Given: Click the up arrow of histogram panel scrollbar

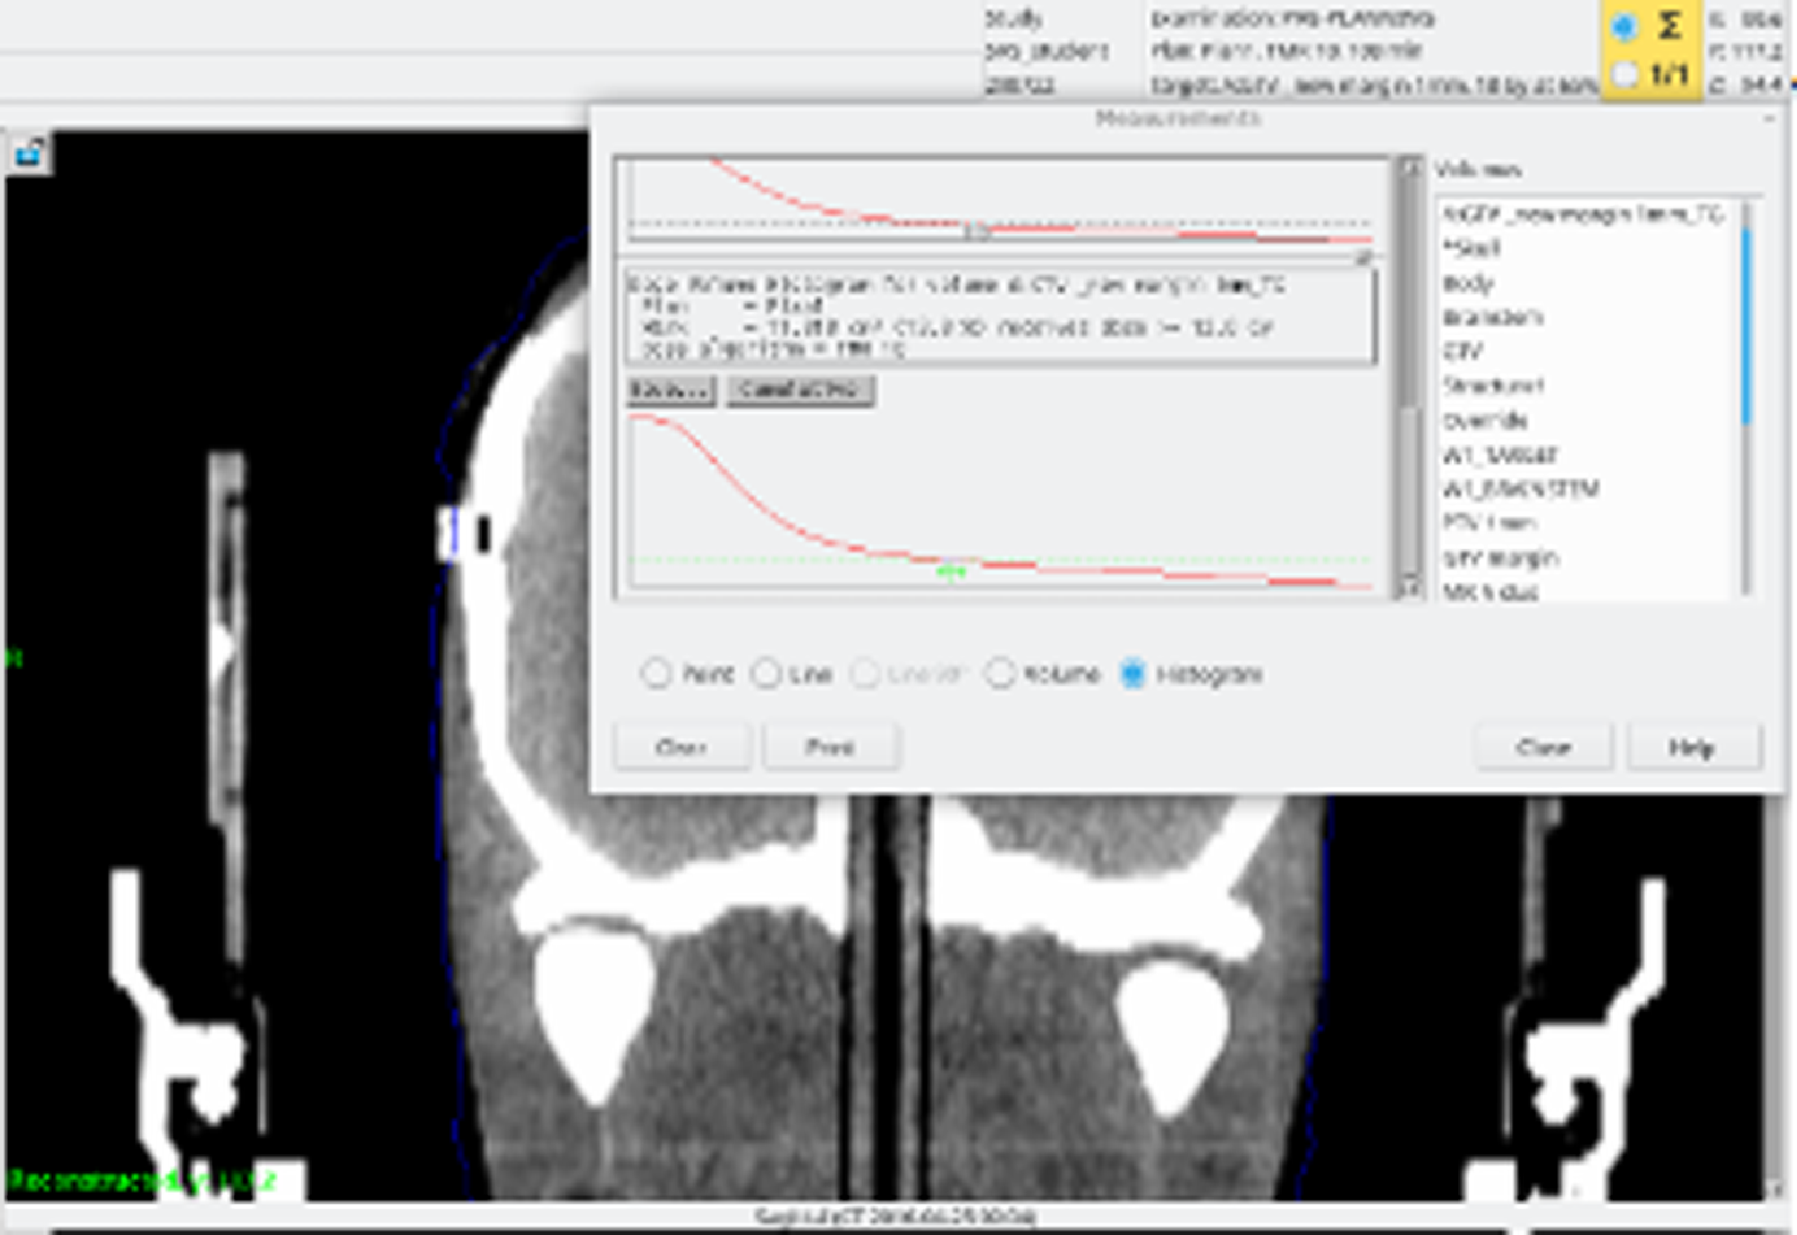Looking at the screenshot, I should (1410, 168).
